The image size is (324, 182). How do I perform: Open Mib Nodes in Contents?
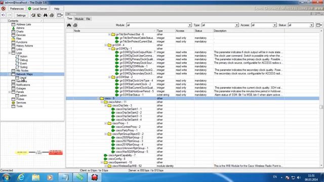pos(22,71)
